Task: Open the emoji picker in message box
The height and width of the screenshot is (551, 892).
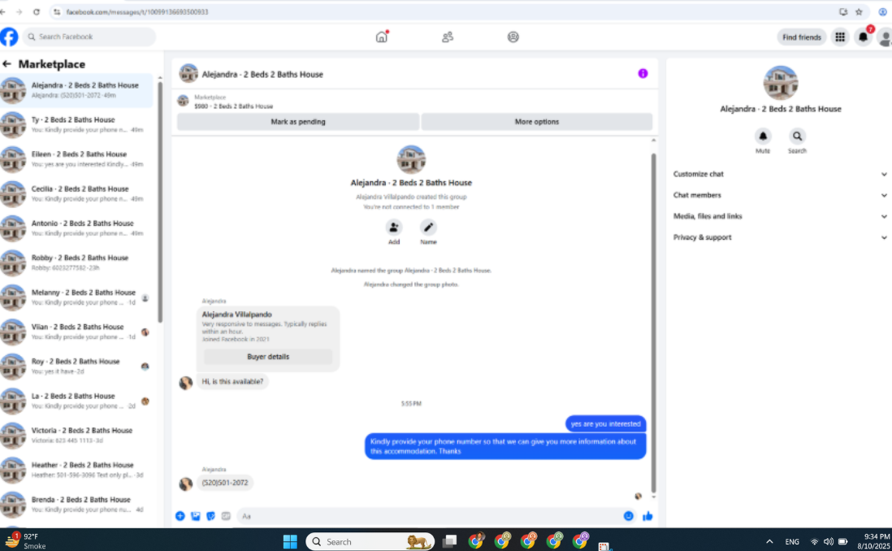Action: tap(628, 516)
